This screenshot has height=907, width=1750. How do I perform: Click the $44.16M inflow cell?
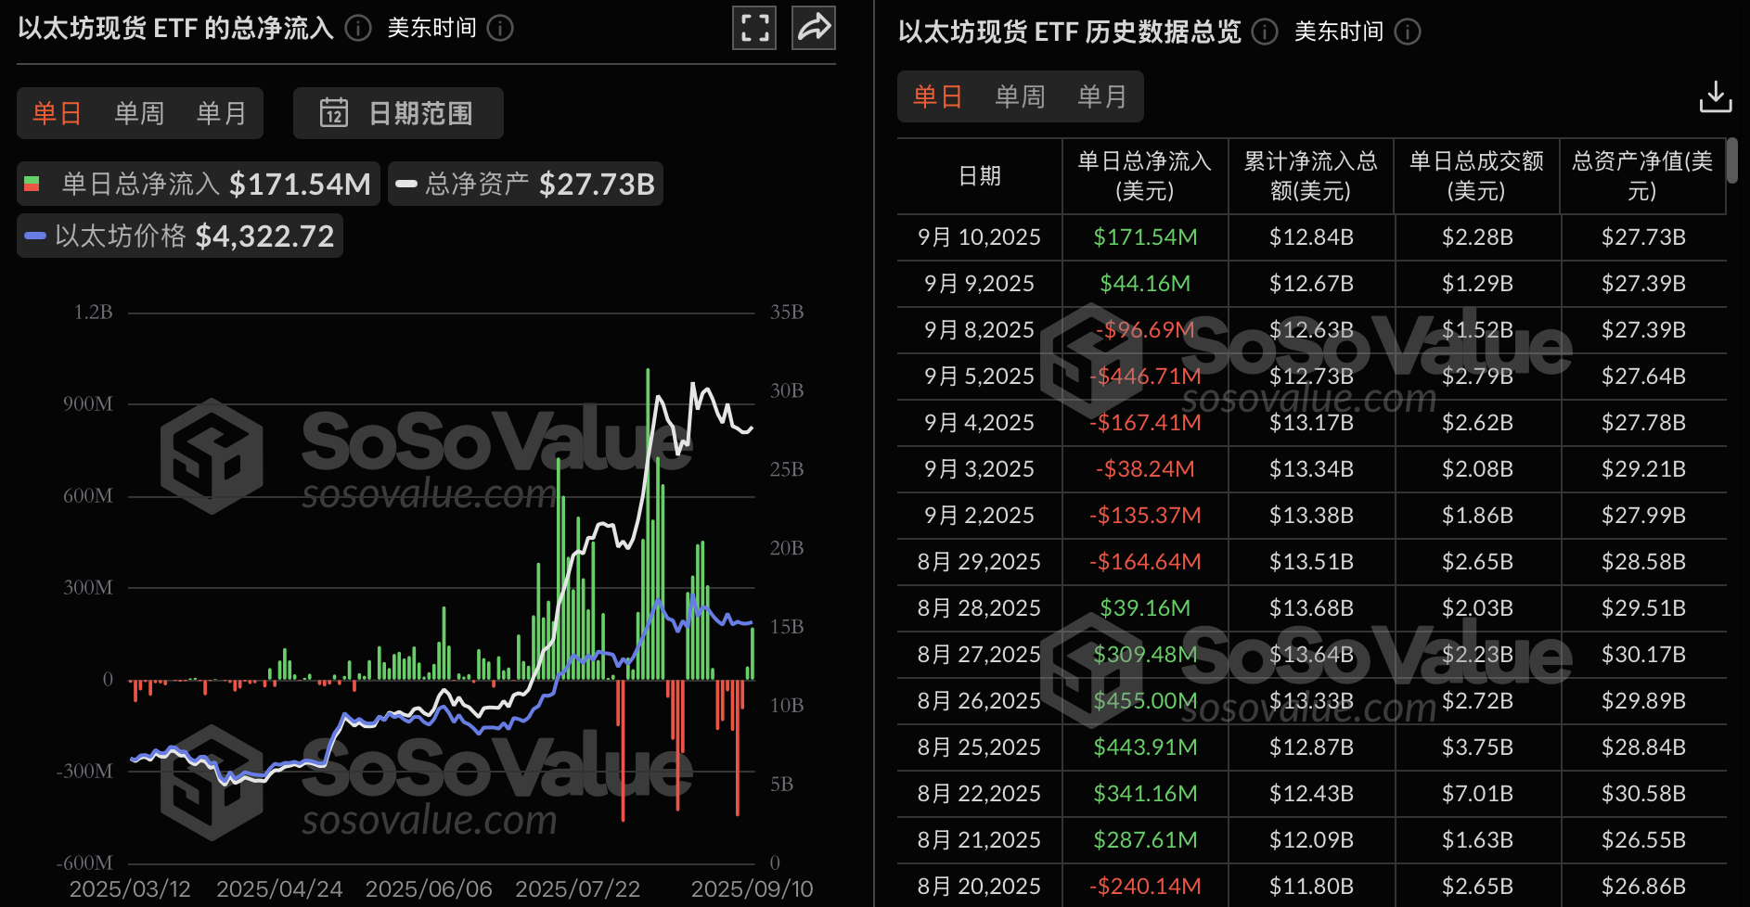pos(1145,284)
